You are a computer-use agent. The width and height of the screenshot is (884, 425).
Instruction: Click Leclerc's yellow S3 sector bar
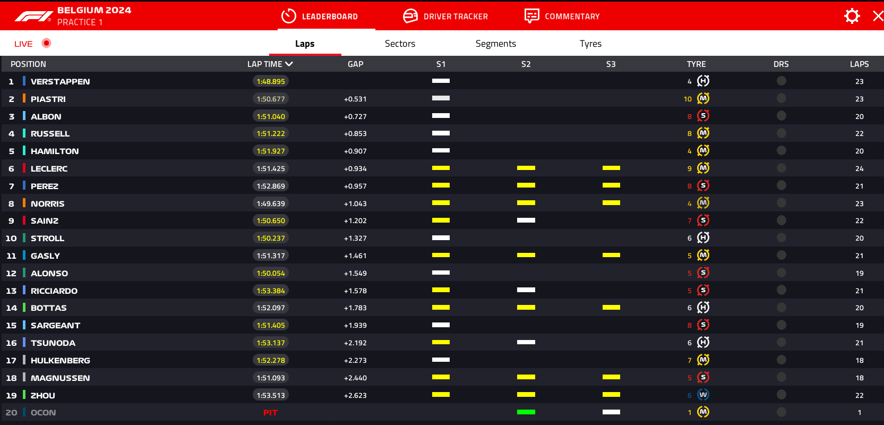tap(611, 168)
